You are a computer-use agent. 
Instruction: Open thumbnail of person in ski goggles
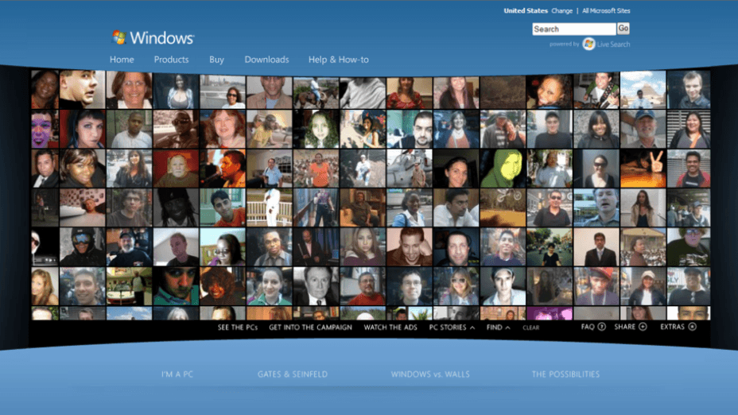[x=83, y=247]
